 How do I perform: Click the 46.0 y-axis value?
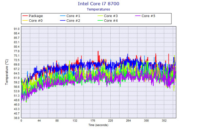coord(17,104)
